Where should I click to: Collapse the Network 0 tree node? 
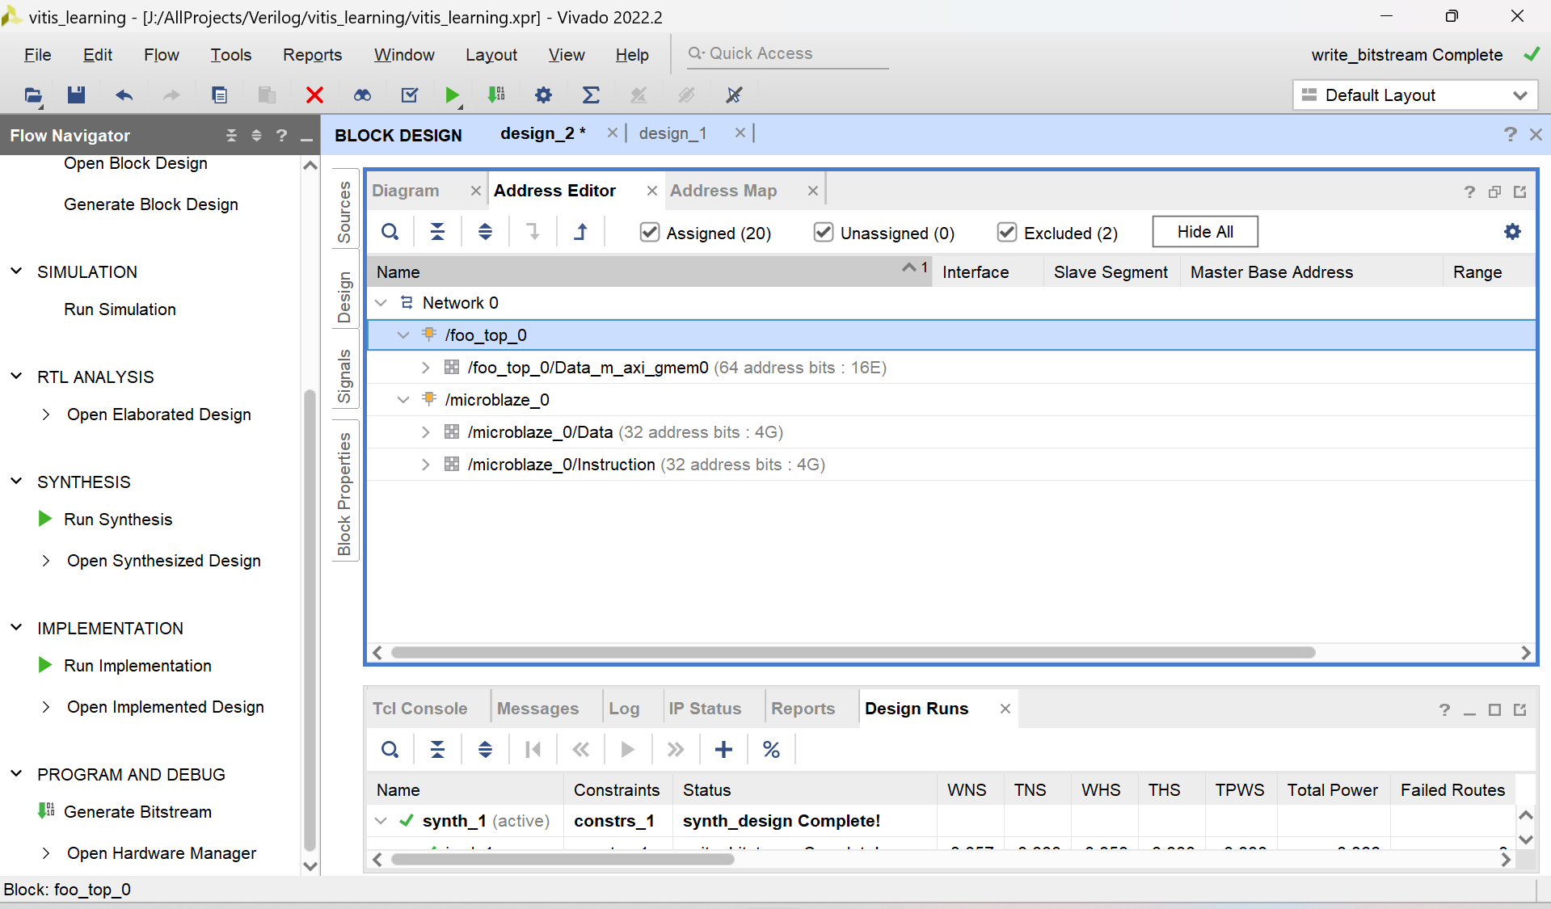tap(381, 303)
